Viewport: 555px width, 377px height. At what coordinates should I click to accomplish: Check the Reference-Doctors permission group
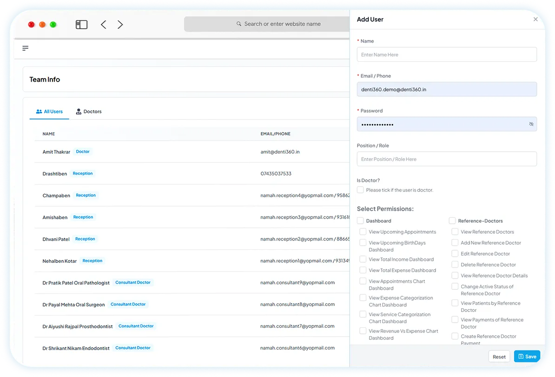click(x=452, y=221)
